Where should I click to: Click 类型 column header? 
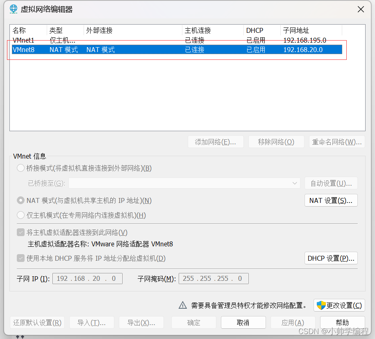[x=65, y=30]
